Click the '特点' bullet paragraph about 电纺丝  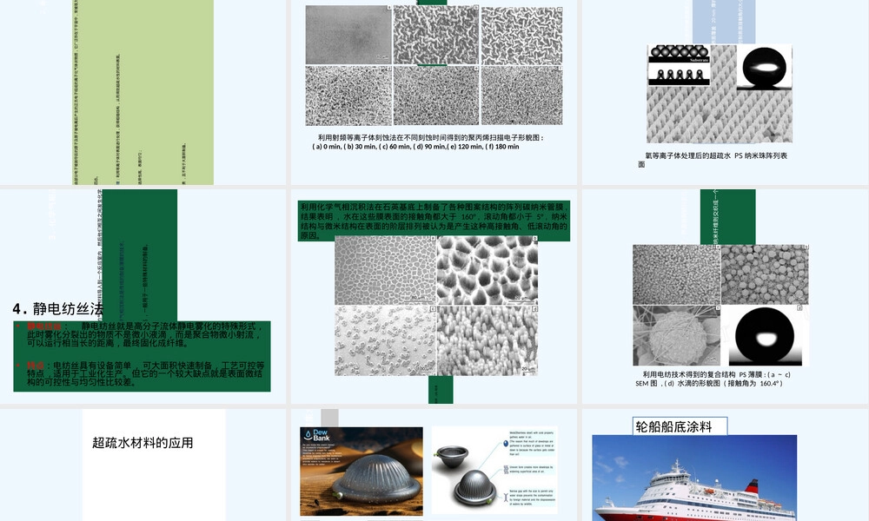click(145, 373)
